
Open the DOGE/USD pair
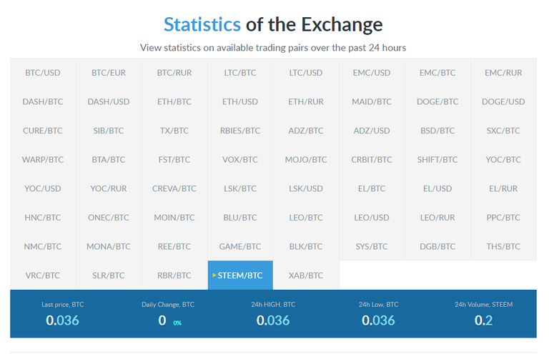click(503, 102)
